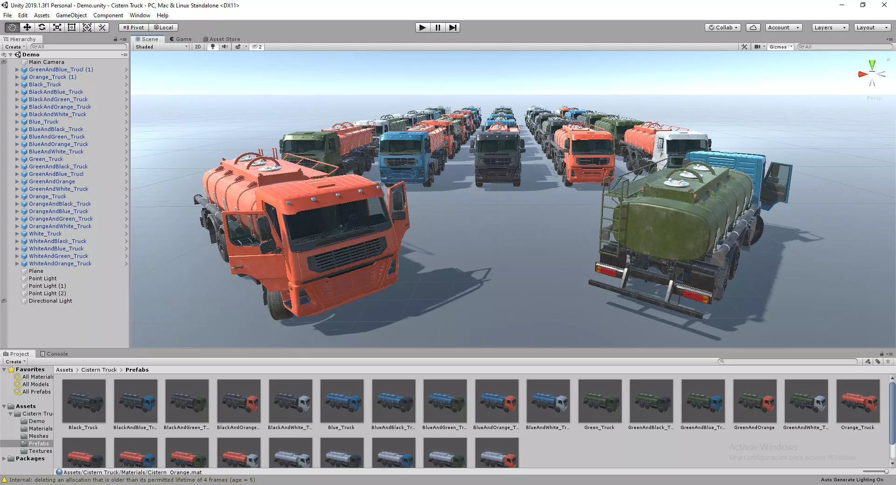Viewport: 896px width, 485px height.
Task: Select Main Camera in Hierarchy
Action: pyautogui.click(x=47, y=62)
